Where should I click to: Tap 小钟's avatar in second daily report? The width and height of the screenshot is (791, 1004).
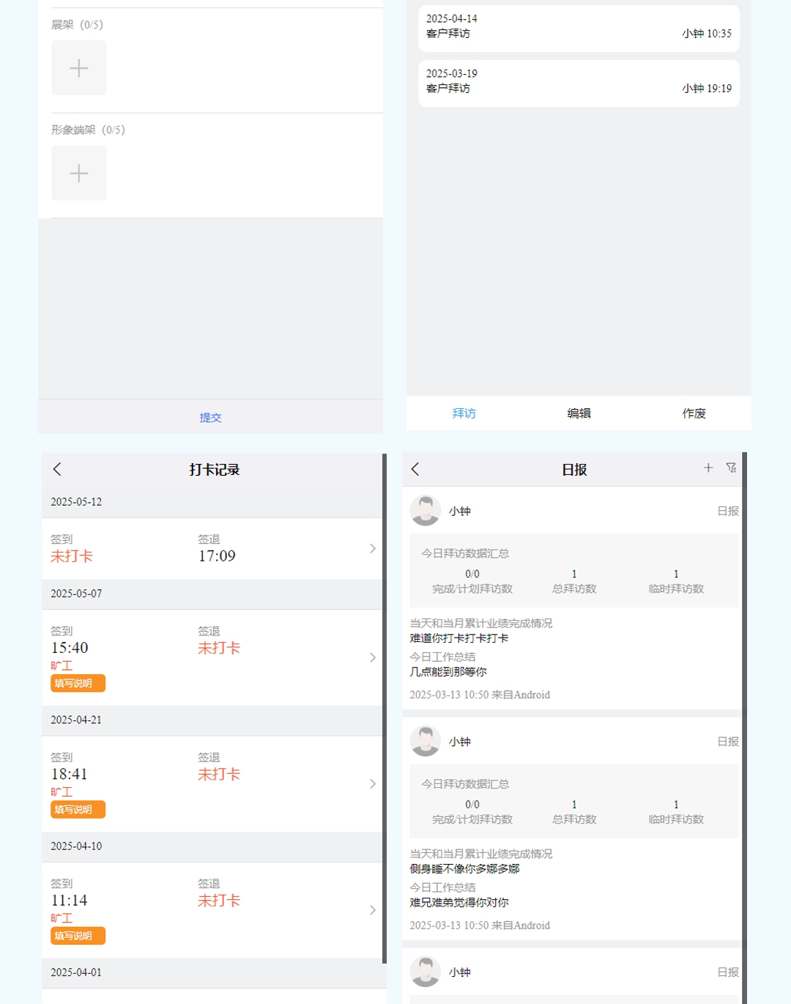(425, 741)
